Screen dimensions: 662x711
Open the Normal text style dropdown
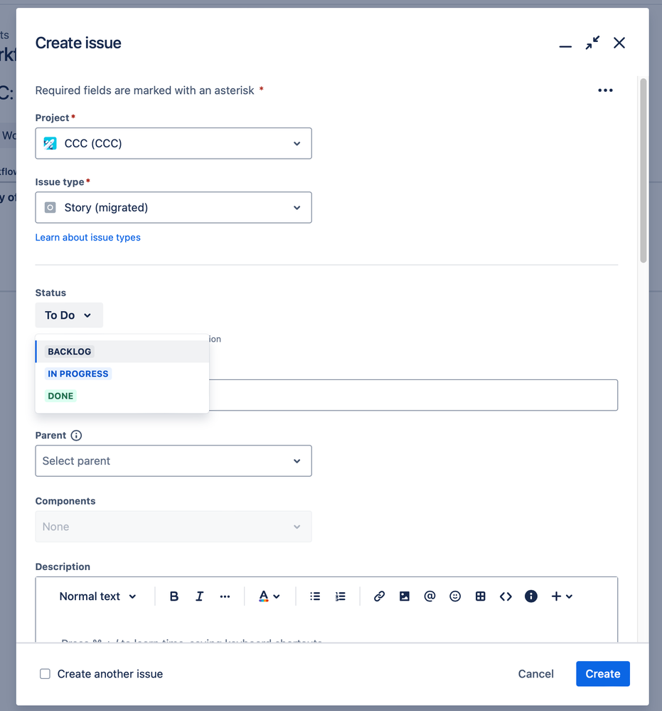[97, 596]
